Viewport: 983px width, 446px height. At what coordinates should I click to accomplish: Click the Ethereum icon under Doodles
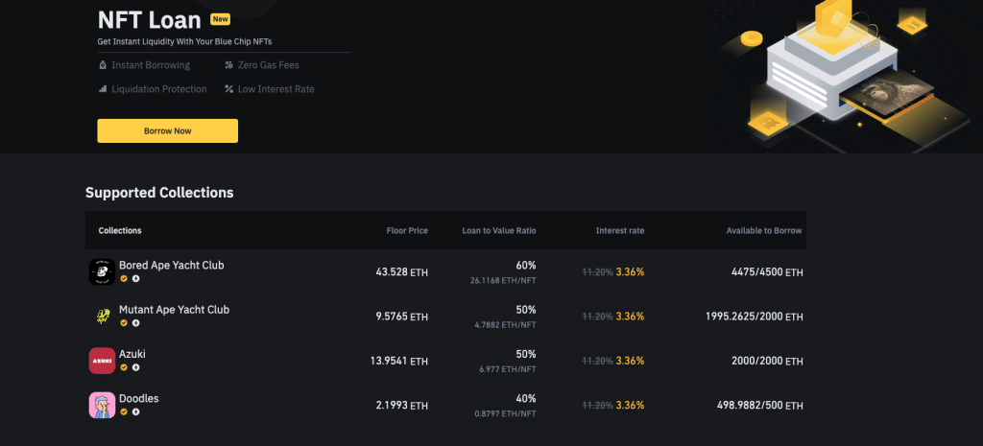coord(135,412)
